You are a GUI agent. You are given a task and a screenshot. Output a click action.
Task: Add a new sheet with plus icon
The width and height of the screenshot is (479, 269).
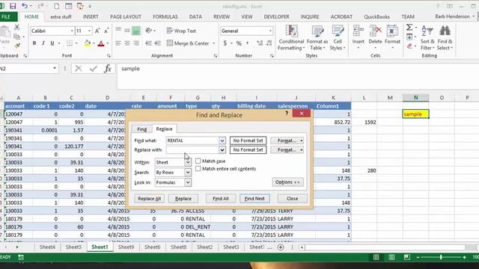[281, 247]
